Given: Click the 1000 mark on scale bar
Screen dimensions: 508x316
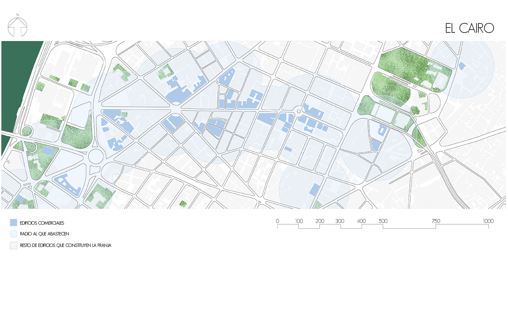Looking at the screenshot, I should [488, 221].
